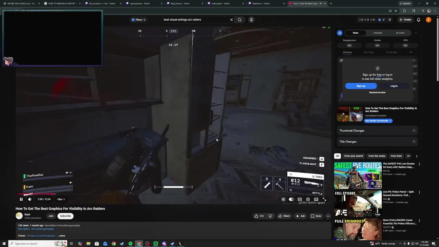Expand the locked Thumbnail Changes section

tap(377, 131)
